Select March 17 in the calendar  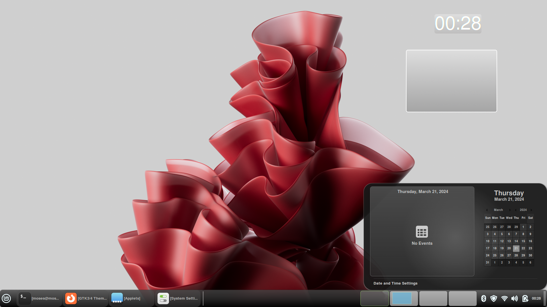point(487,248)
